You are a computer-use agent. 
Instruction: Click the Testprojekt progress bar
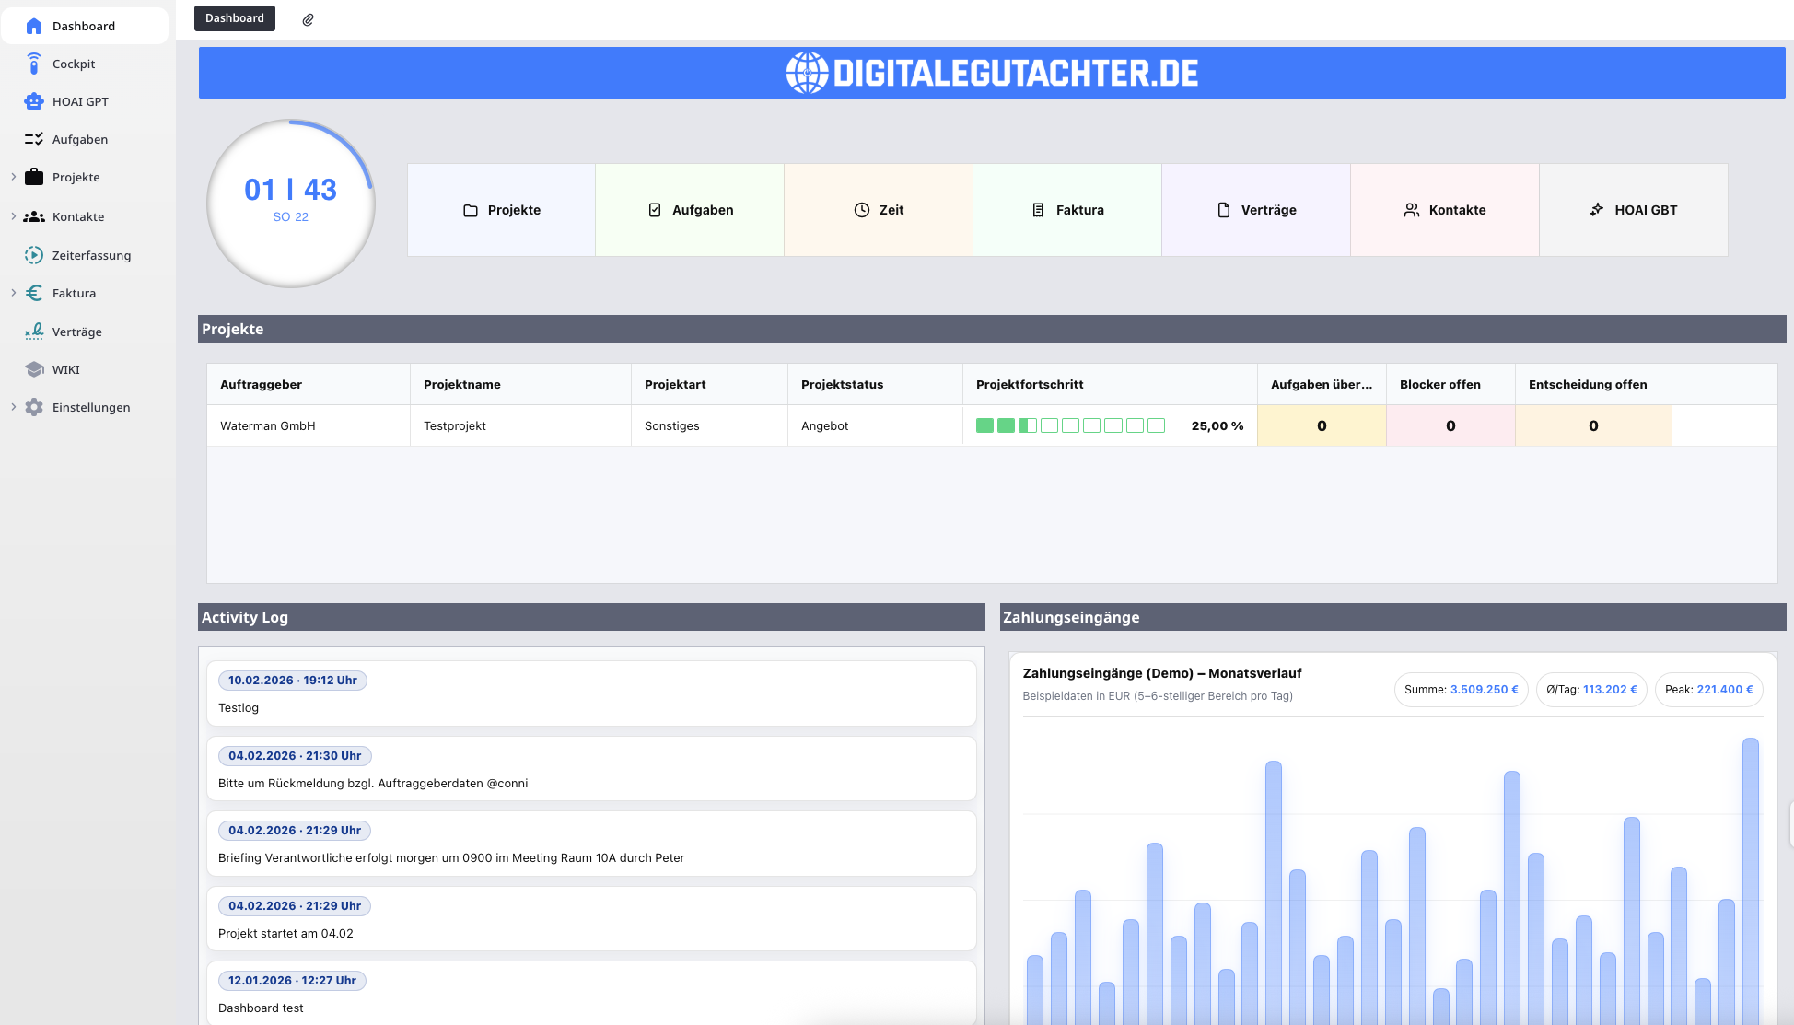(x=1070, y=425)
